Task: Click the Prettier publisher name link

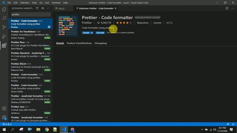Action: (87, 23)
